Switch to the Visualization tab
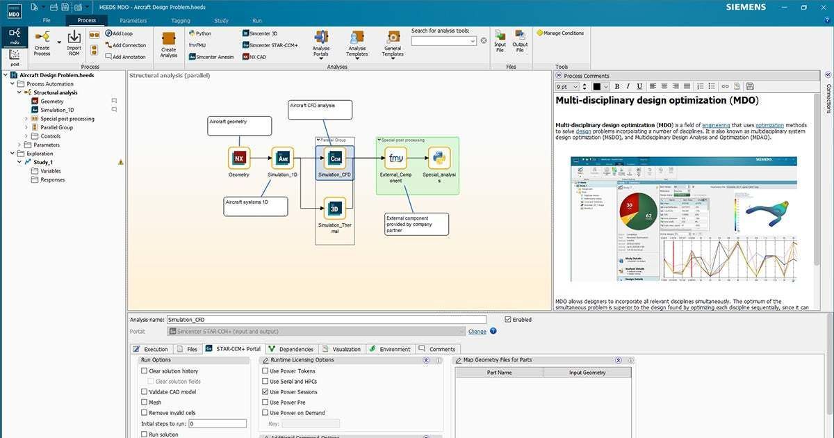 (x=342, y=349)
